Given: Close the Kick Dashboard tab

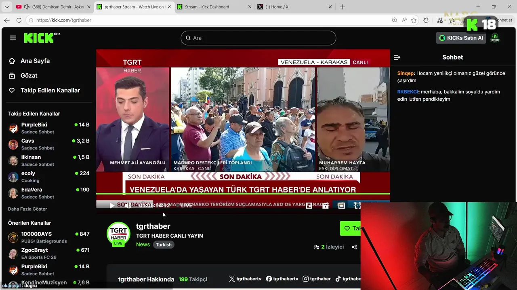Looking at the screenshot, I should (x=249, y=7).
